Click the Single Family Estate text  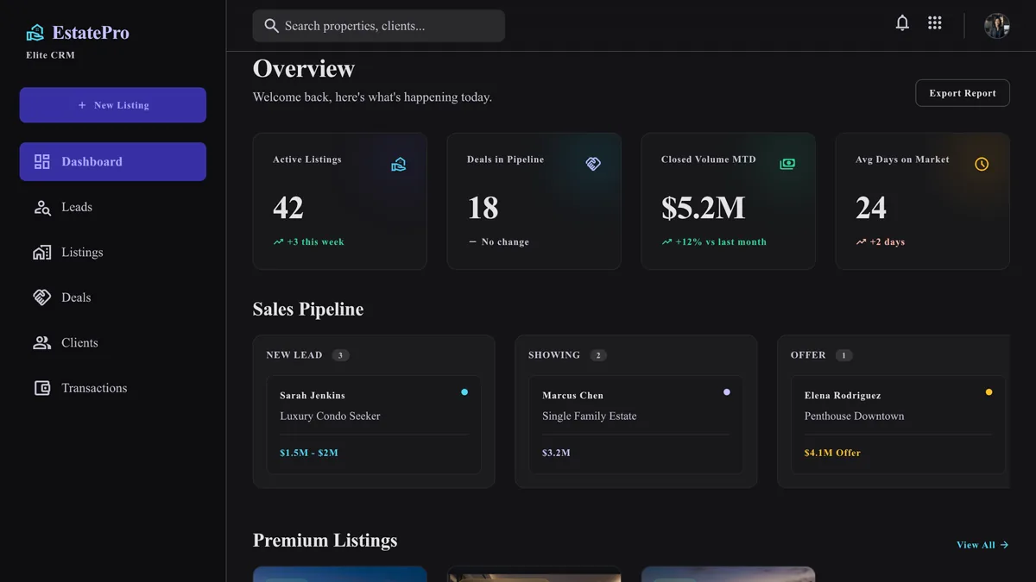click(590, 416)
